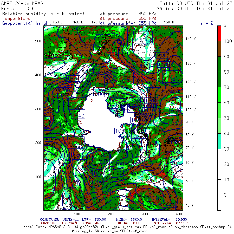Click the dark green 80-90% colorbar segment
The height and width of the screenshot is (234, 234).
pos(219,64)
